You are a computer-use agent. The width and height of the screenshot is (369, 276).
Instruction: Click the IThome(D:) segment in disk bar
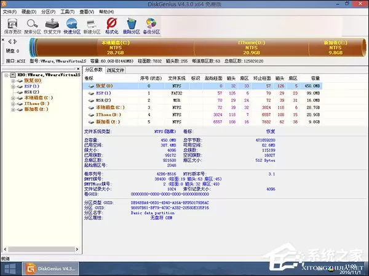click(252, 48)
